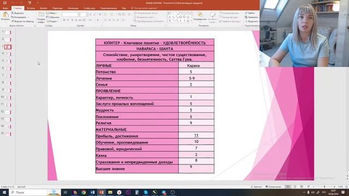Toggle Bold (Ж) formatting
This screenshot has height=196, width=349.
[x=64, y=20]
